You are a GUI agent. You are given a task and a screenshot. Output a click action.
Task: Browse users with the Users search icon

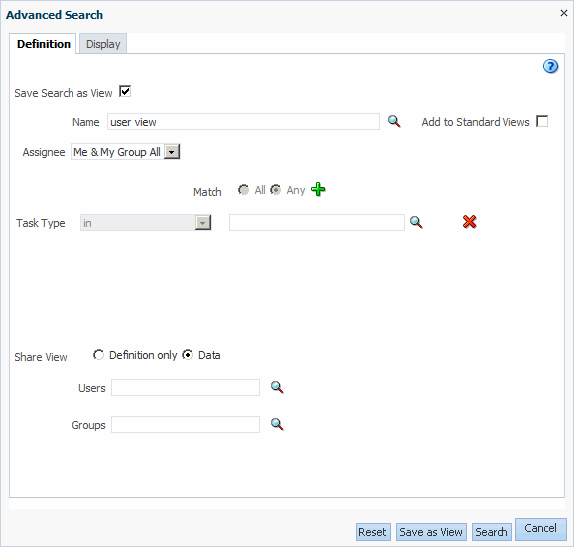tap(277, 387)
